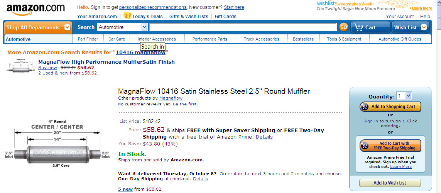Expand the Wish List dropdown arrow

[x=424, y=27]
